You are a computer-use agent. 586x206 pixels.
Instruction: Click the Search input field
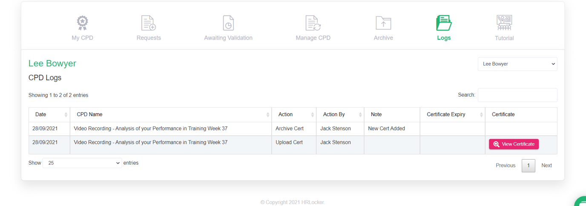(517, 95)
